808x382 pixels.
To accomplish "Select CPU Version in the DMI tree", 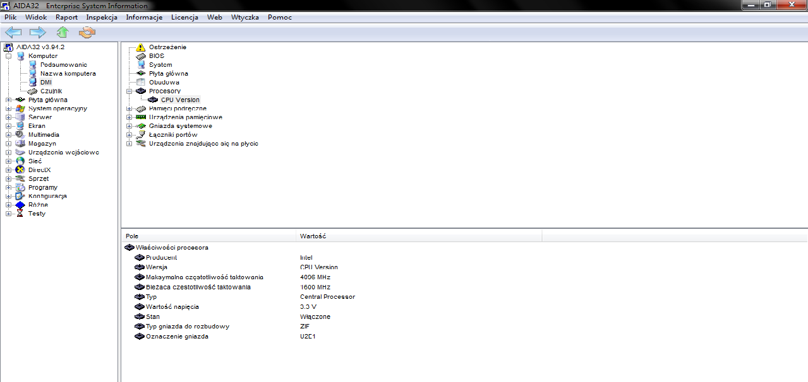I will coord(180,100).
